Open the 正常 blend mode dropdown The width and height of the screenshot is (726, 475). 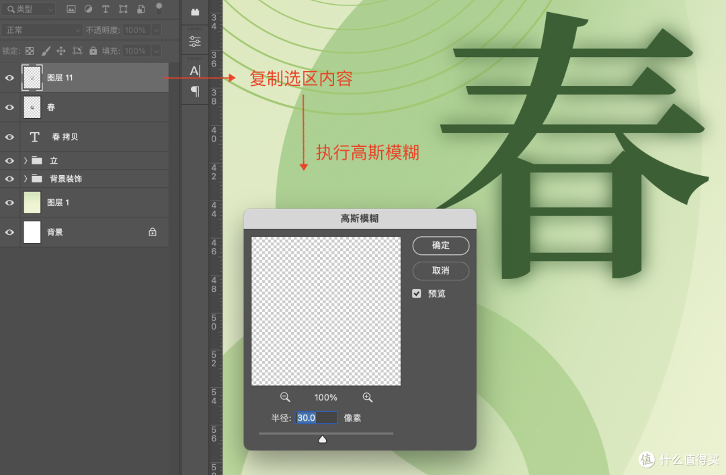coord(42,30)
